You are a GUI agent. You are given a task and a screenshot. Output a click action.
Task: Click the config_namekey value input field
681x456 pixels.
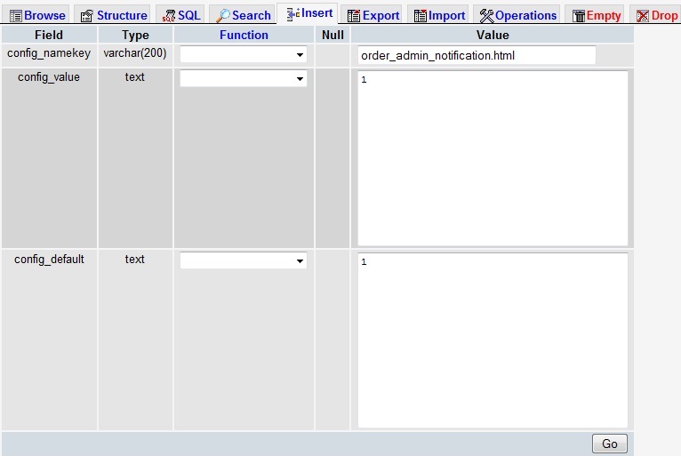(477, 55)
